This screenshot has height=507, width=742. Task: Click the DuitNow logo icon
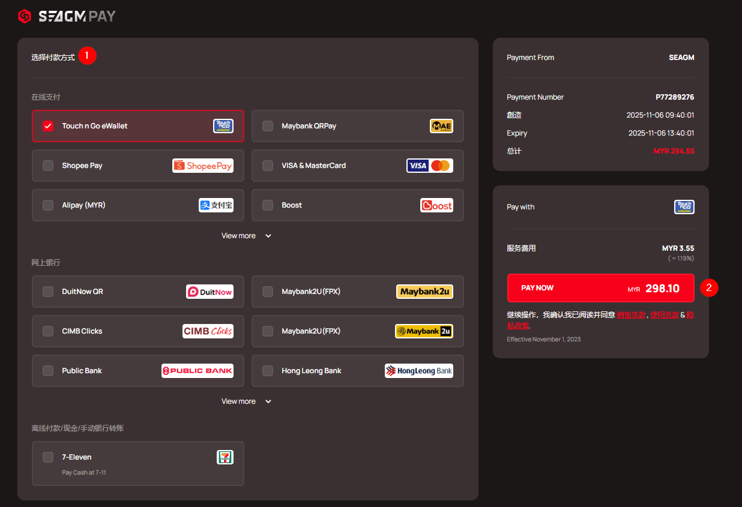tap(209, 292)
